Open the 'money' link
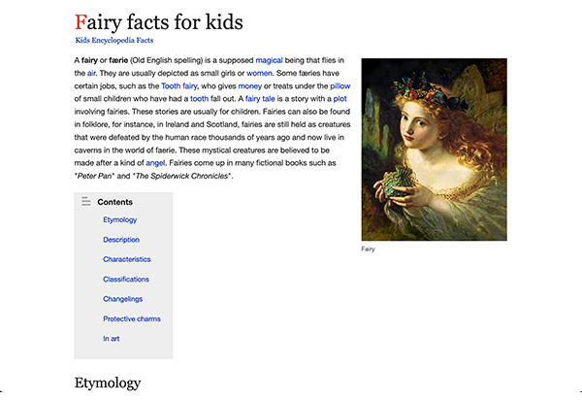 [x=250, y=86]
